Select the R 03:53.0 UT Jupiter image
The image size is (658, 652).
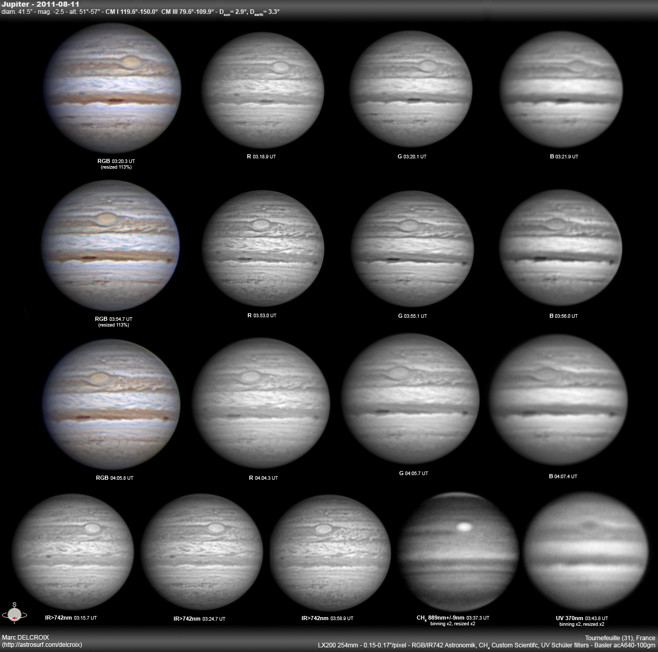click(x=263, y=248)
